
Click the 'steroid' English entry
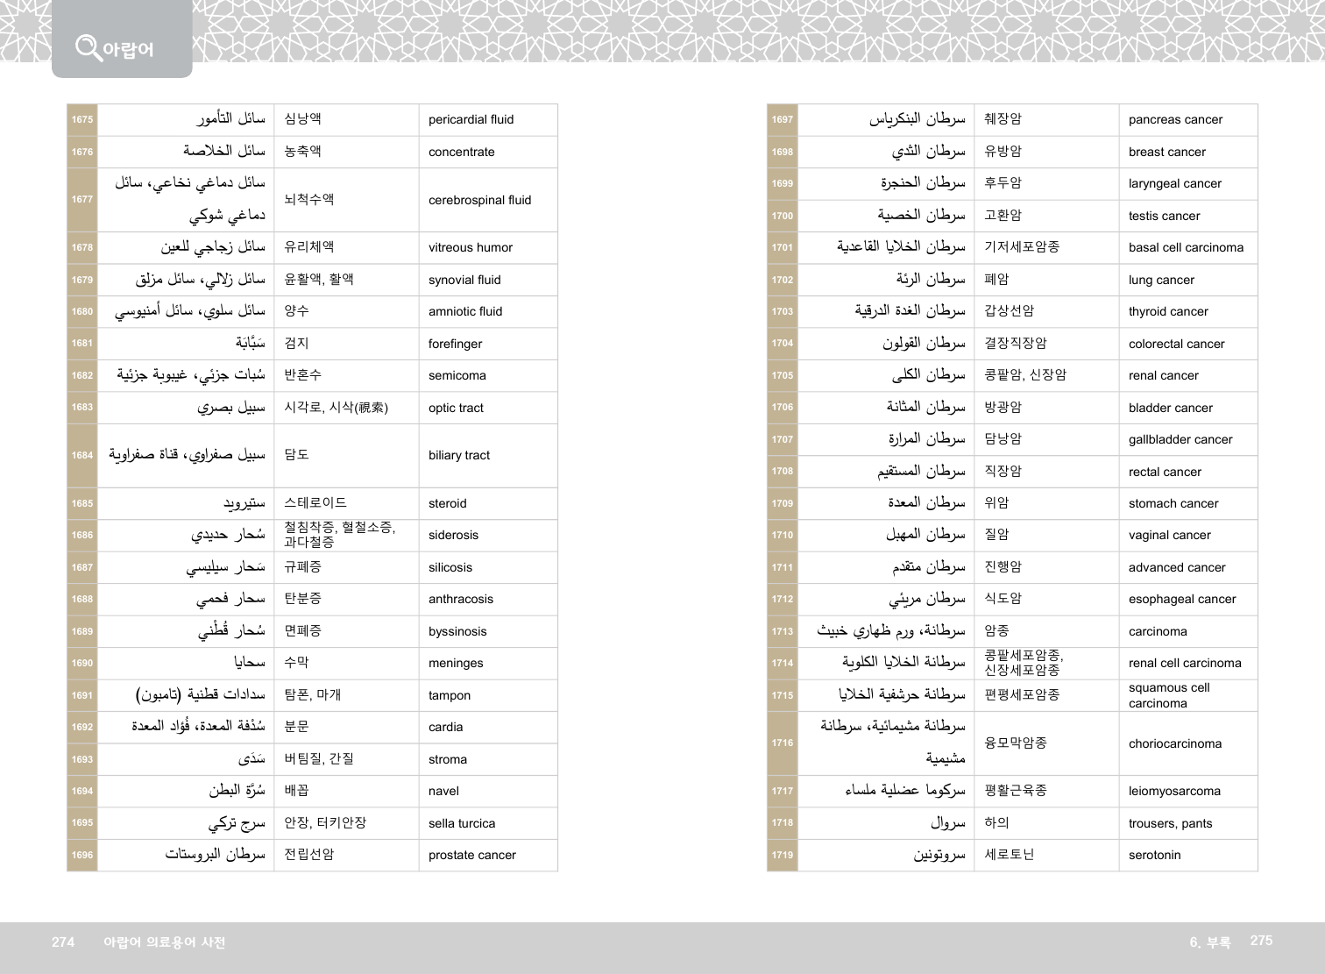coord(447,504)
